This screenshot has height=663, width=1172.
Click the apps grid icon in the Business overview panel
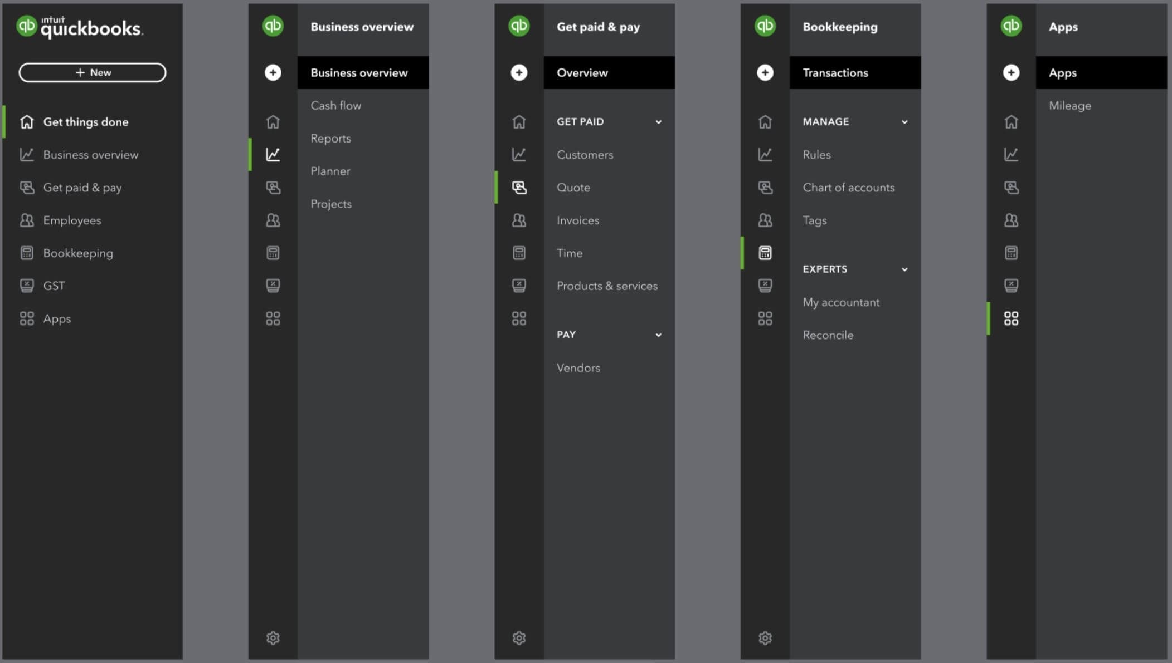point(273,318)
